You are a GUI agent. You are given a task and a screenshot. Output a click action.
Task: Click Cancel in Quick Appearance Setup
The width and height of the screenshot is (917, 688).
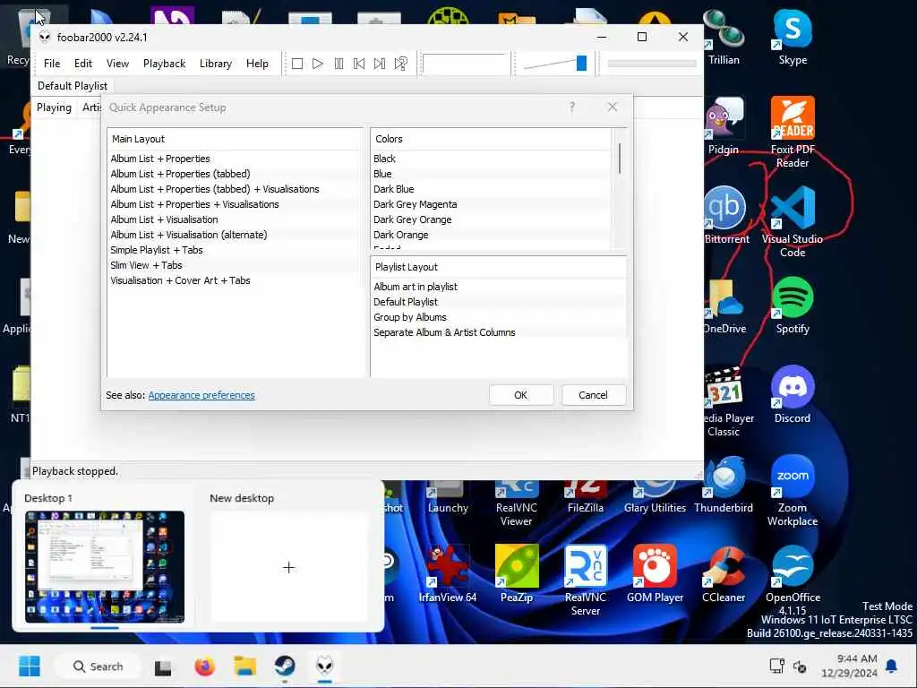[x=593, y=395]
